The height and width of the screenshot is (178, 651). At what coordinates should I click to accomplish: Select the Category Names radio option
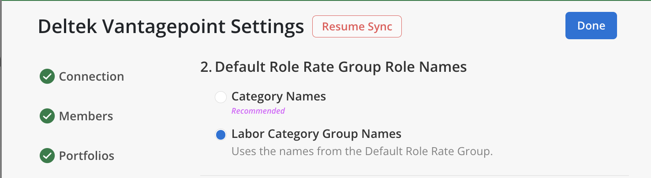pyautogui.click(x=221, y=97)
